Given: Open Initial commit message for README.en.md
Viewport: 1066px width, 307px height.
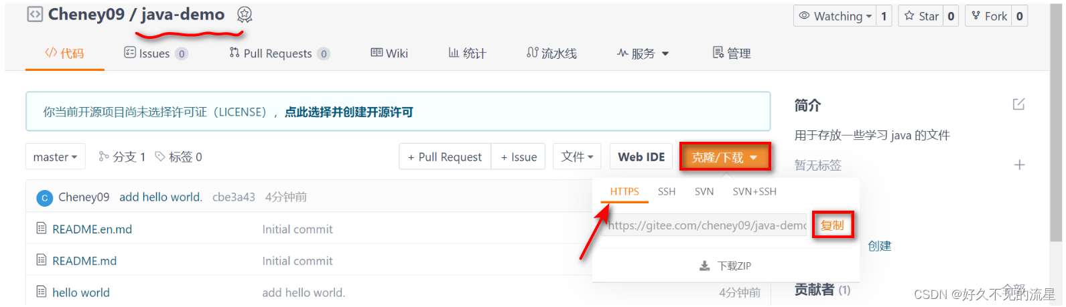Looking at the screenshot, I should (297, 229).
